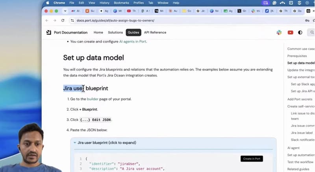
Task: Jump to 'AI agent' in sidebar
Action: point(293,148)
